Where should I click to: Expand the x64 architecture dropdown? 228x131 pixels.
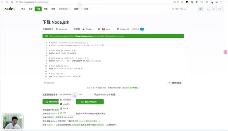[x=85, y=95]
